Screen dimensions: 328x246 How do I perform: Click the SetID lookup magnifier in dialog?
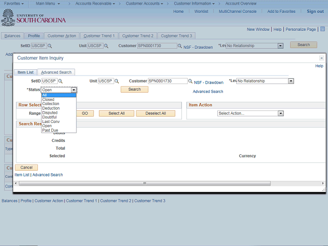coord(60,81)
